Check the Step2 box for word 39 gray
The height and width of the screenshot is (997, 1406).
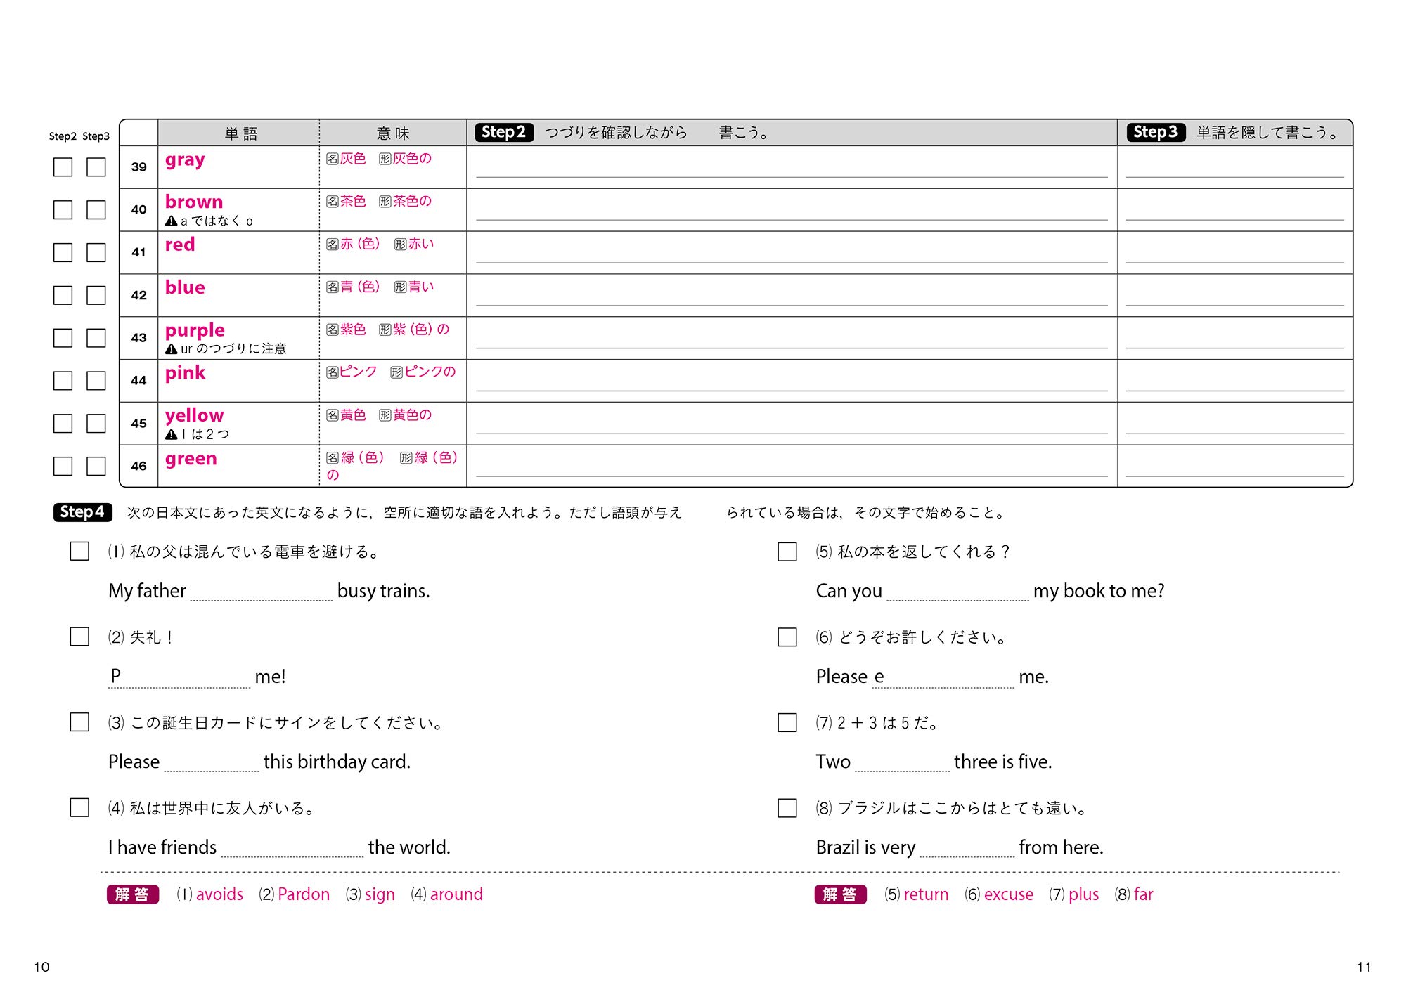63,167
